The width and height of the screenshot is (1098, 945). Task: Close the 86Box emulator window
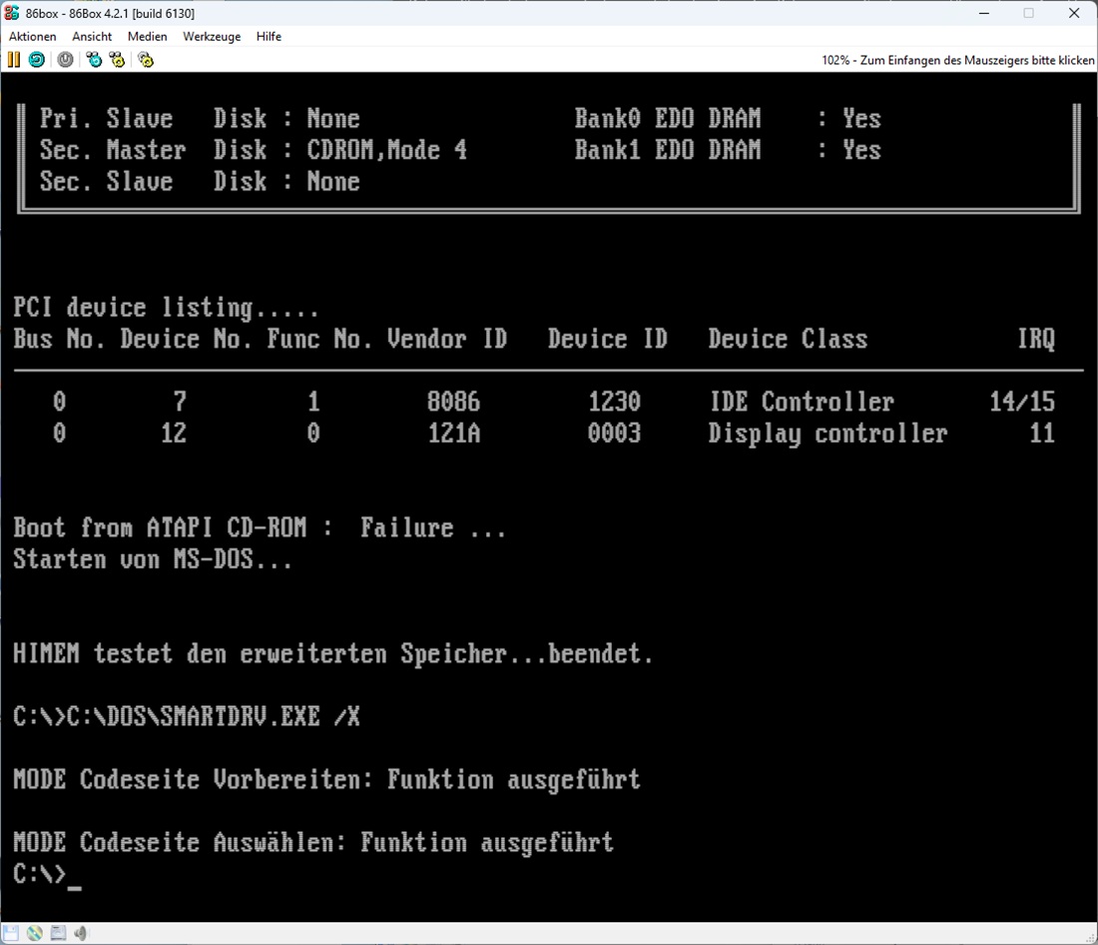[x=1074, y=13]
